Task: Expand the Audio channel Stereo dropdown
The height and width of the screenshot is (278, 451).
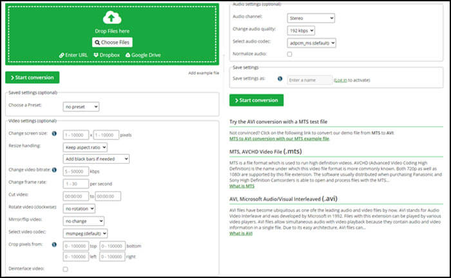Action: click(311, 18)
